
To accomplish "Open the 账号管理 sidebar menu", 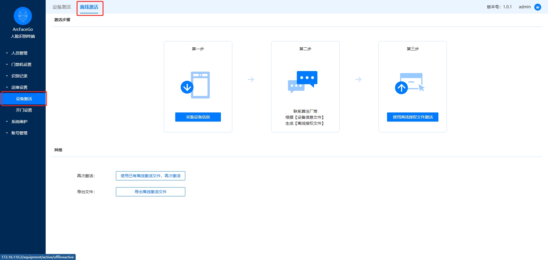I will point(23,133).
